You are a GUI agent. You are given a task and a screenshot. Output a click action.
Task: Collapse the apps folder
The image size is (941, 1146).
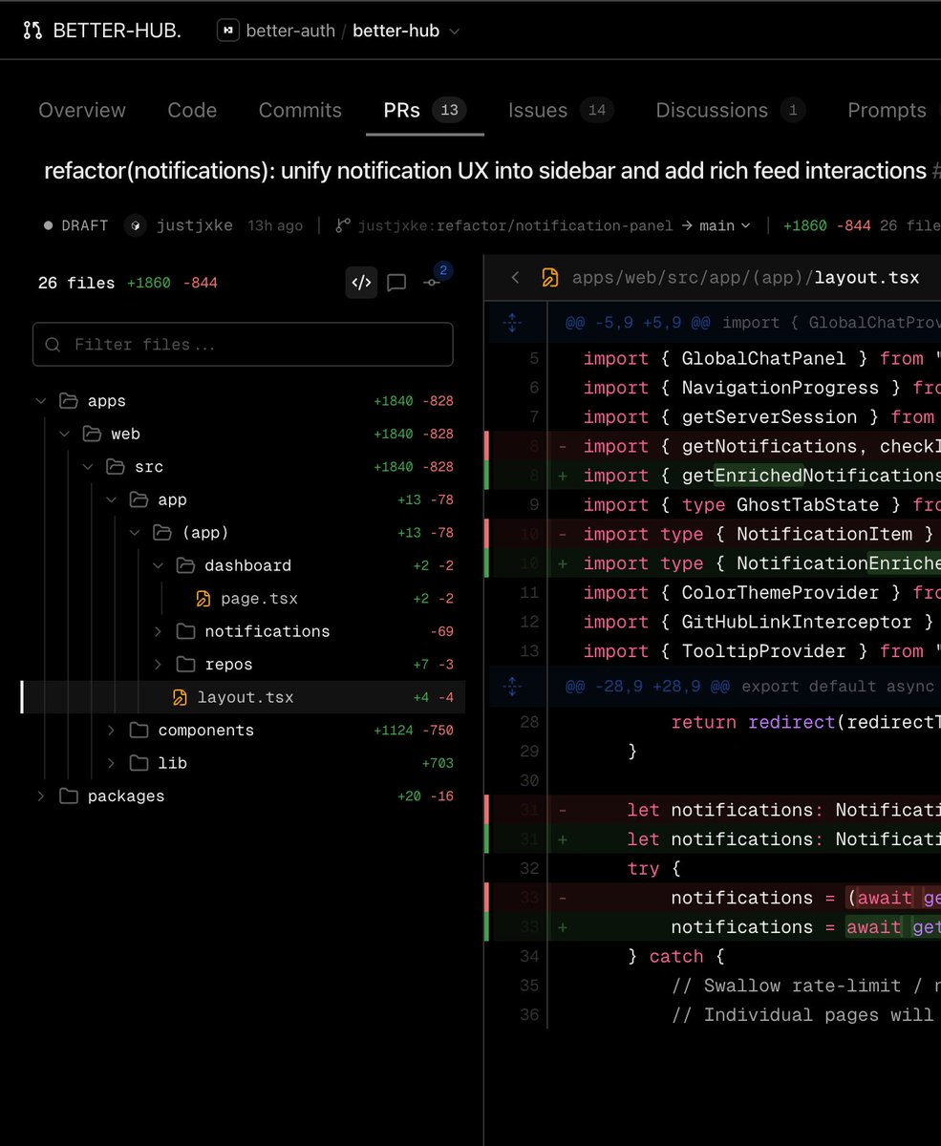(x=41, y=401)
